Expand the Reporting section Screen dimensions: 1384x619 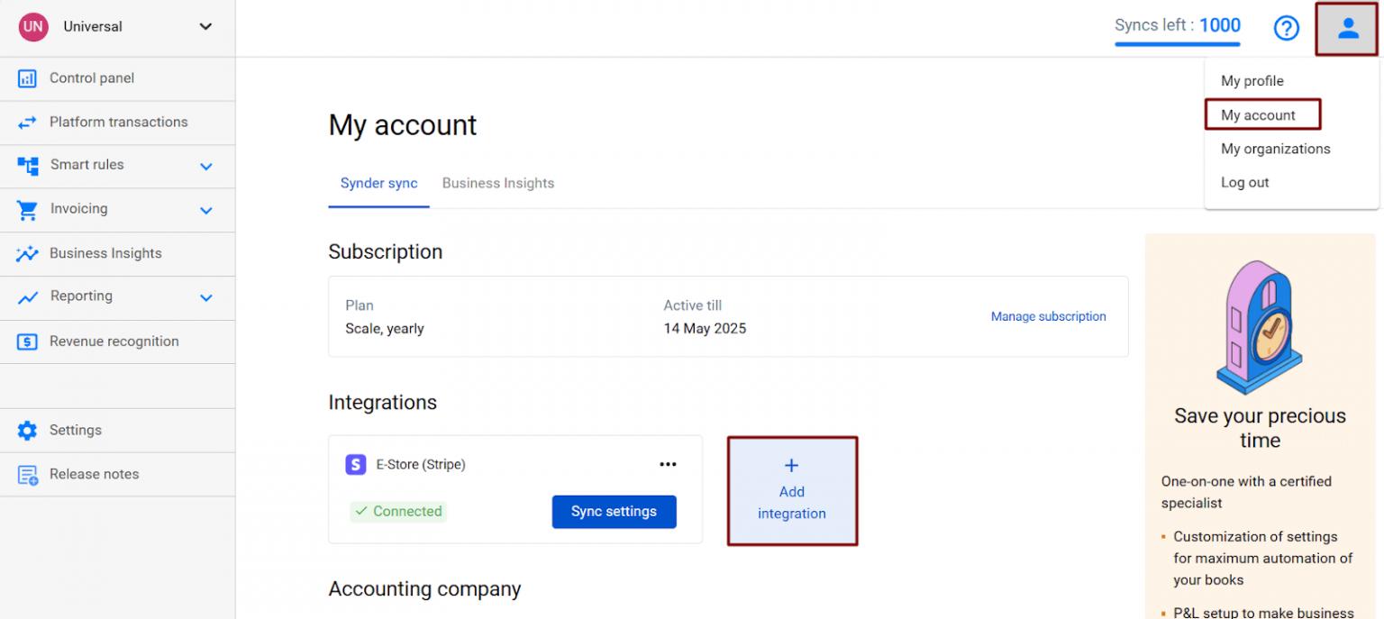[x=205, y=297]
